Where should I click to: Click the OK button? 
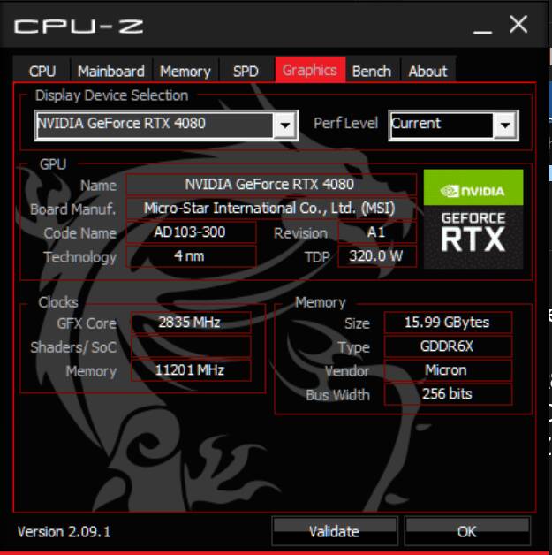pos(467,531)
